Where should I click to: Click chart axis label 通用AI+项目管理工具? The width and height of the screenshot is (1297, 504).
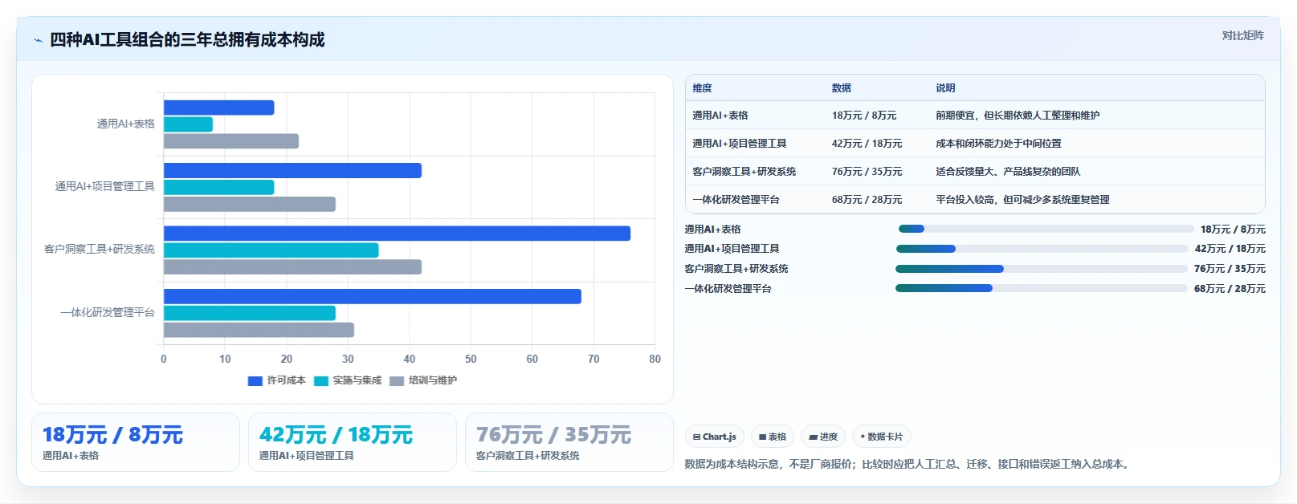[x=104, y=186]
